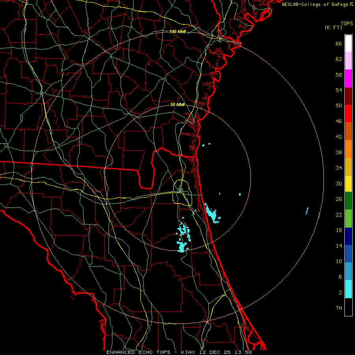Click the legend value 22

pos(339,215)
